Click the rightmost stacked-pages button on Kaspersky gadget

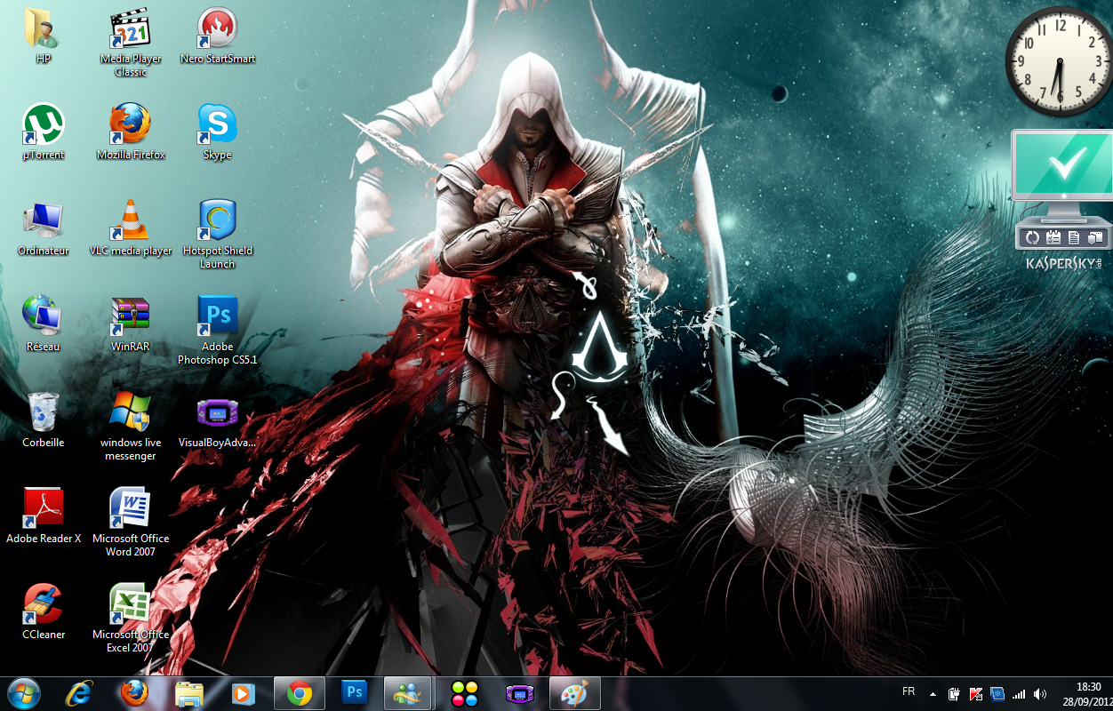[1095, 237]
